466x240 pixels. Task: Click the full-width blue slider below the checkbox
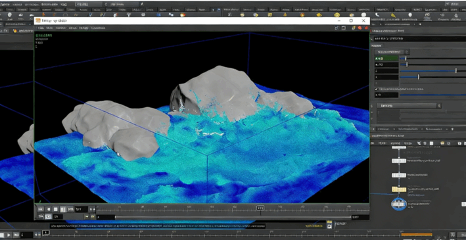tap(433, 95)
